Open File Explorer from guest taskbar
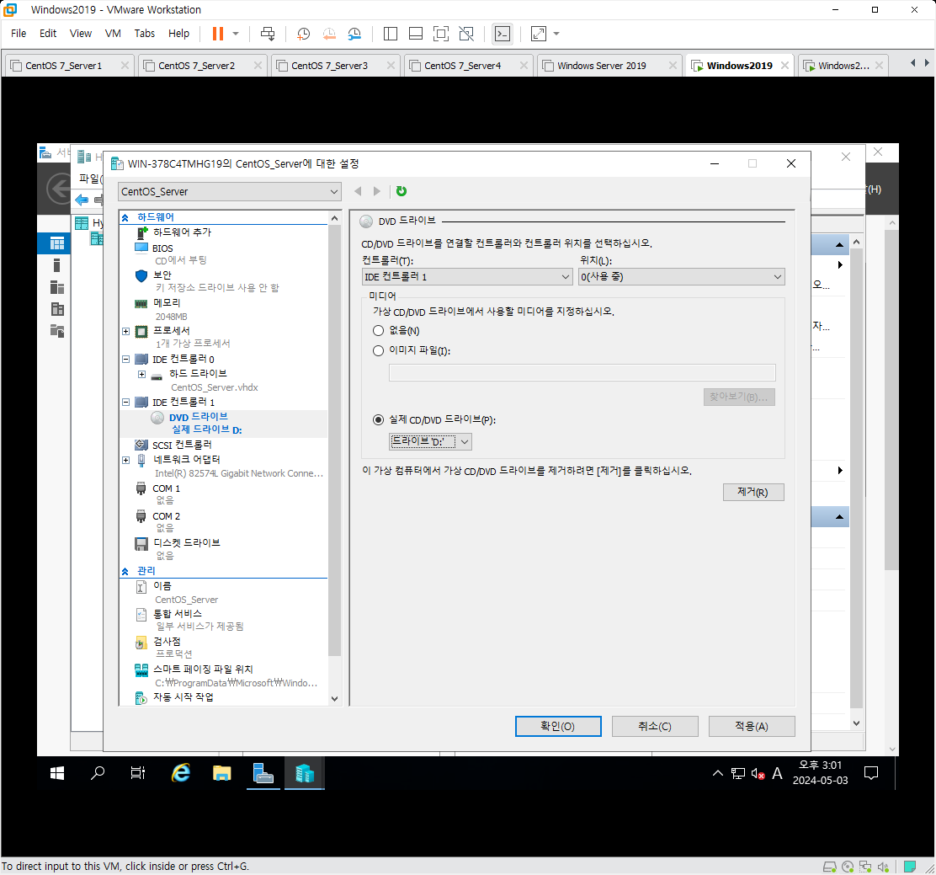Viewport: 936px width, 875px height. (x=221, y=773)
